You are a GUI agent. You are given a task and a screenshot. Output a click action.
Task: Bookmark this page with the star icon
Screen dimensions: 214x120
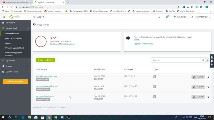178,7
